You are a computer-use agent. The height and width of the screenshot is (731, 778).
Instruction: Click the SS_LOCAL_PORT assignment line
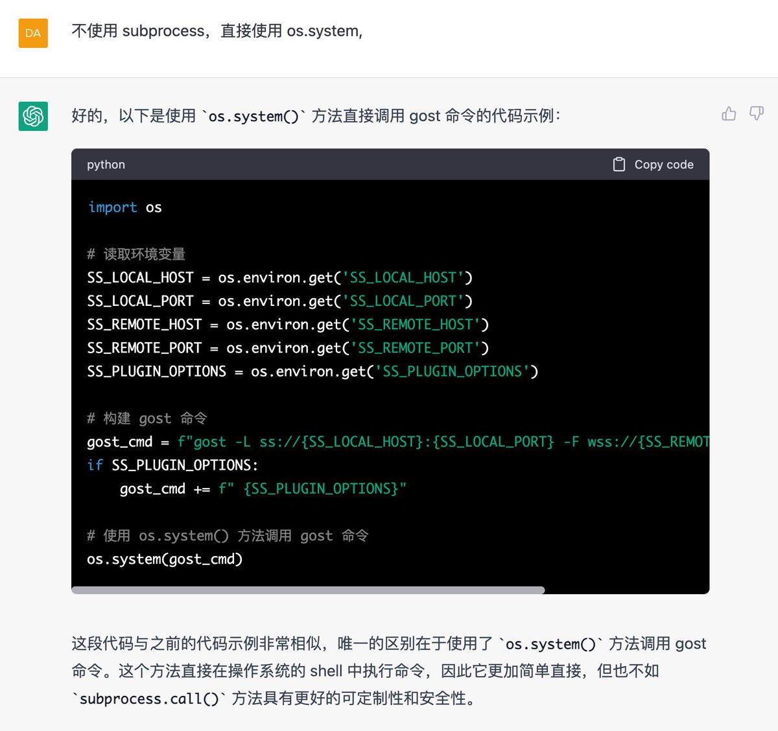pos(280,301)
